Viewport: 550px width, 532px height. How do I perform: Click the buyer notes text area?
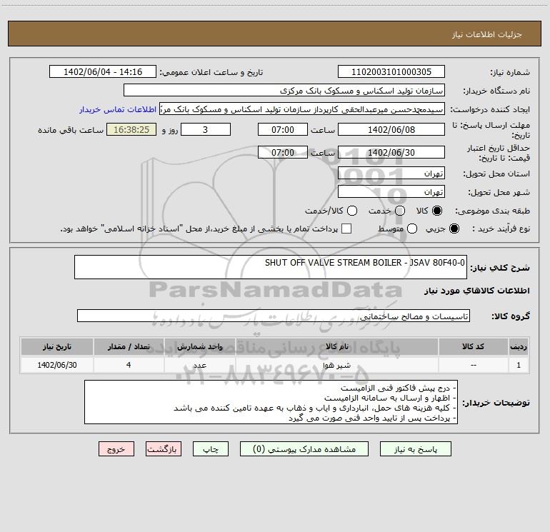271,402
